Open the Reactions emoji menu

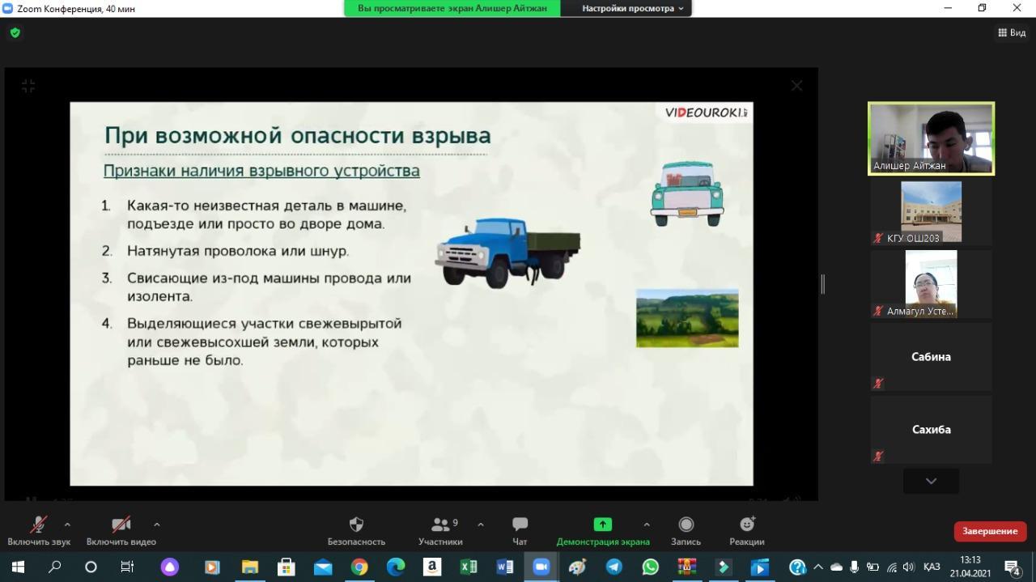[x=746, y=525]
